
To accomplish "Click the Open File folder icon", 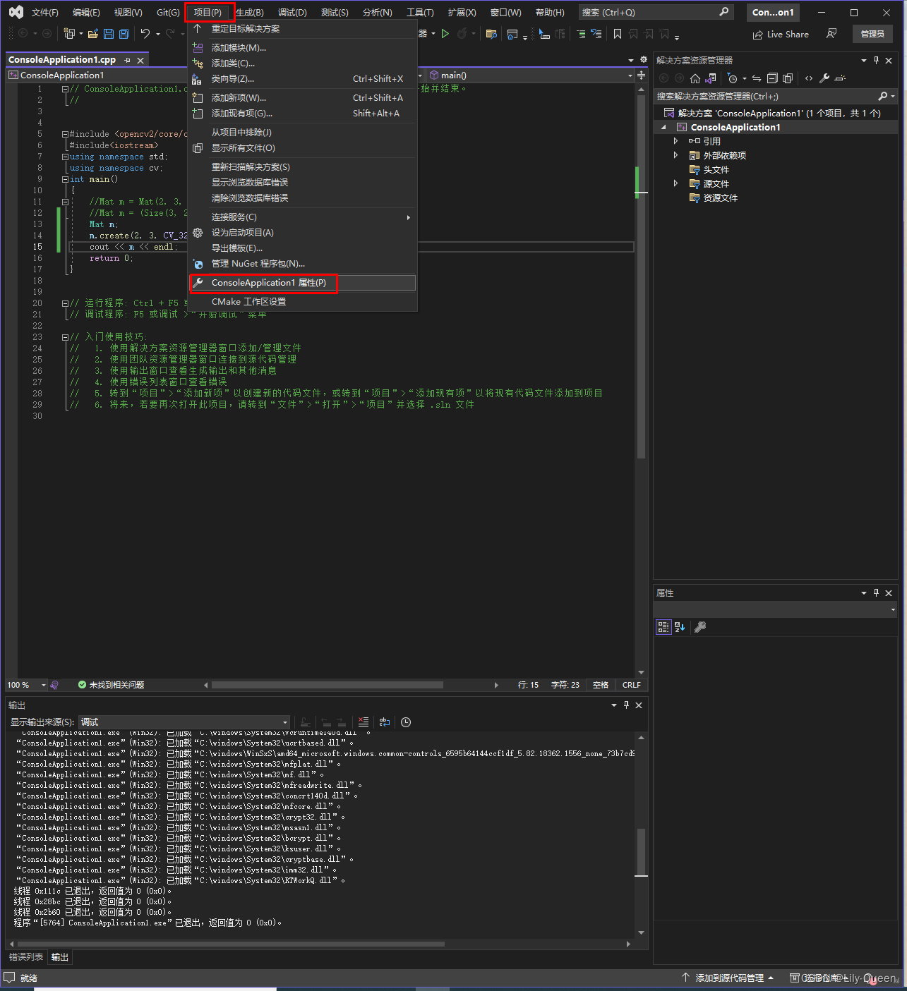I will pos(92,34).
